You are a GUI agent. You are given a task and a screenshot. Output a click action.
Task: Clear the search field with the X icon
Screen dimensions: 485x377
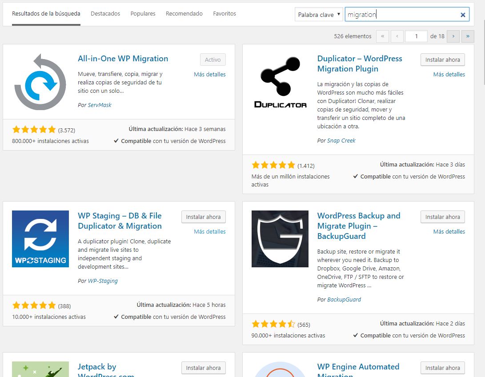463,15
